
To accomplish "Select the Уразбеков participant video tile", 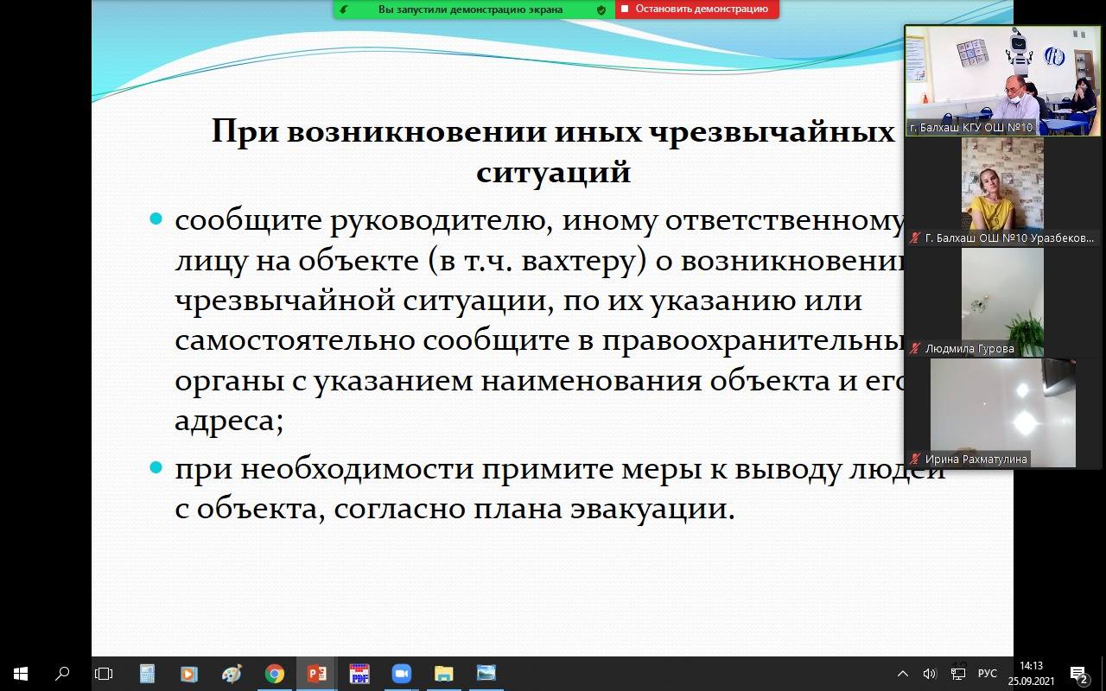I will 1002,186.
